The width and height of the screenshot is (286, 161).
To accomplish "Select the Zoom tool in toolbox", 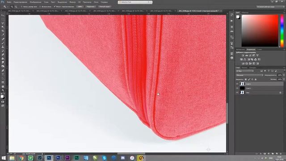I will coord(3,90).
